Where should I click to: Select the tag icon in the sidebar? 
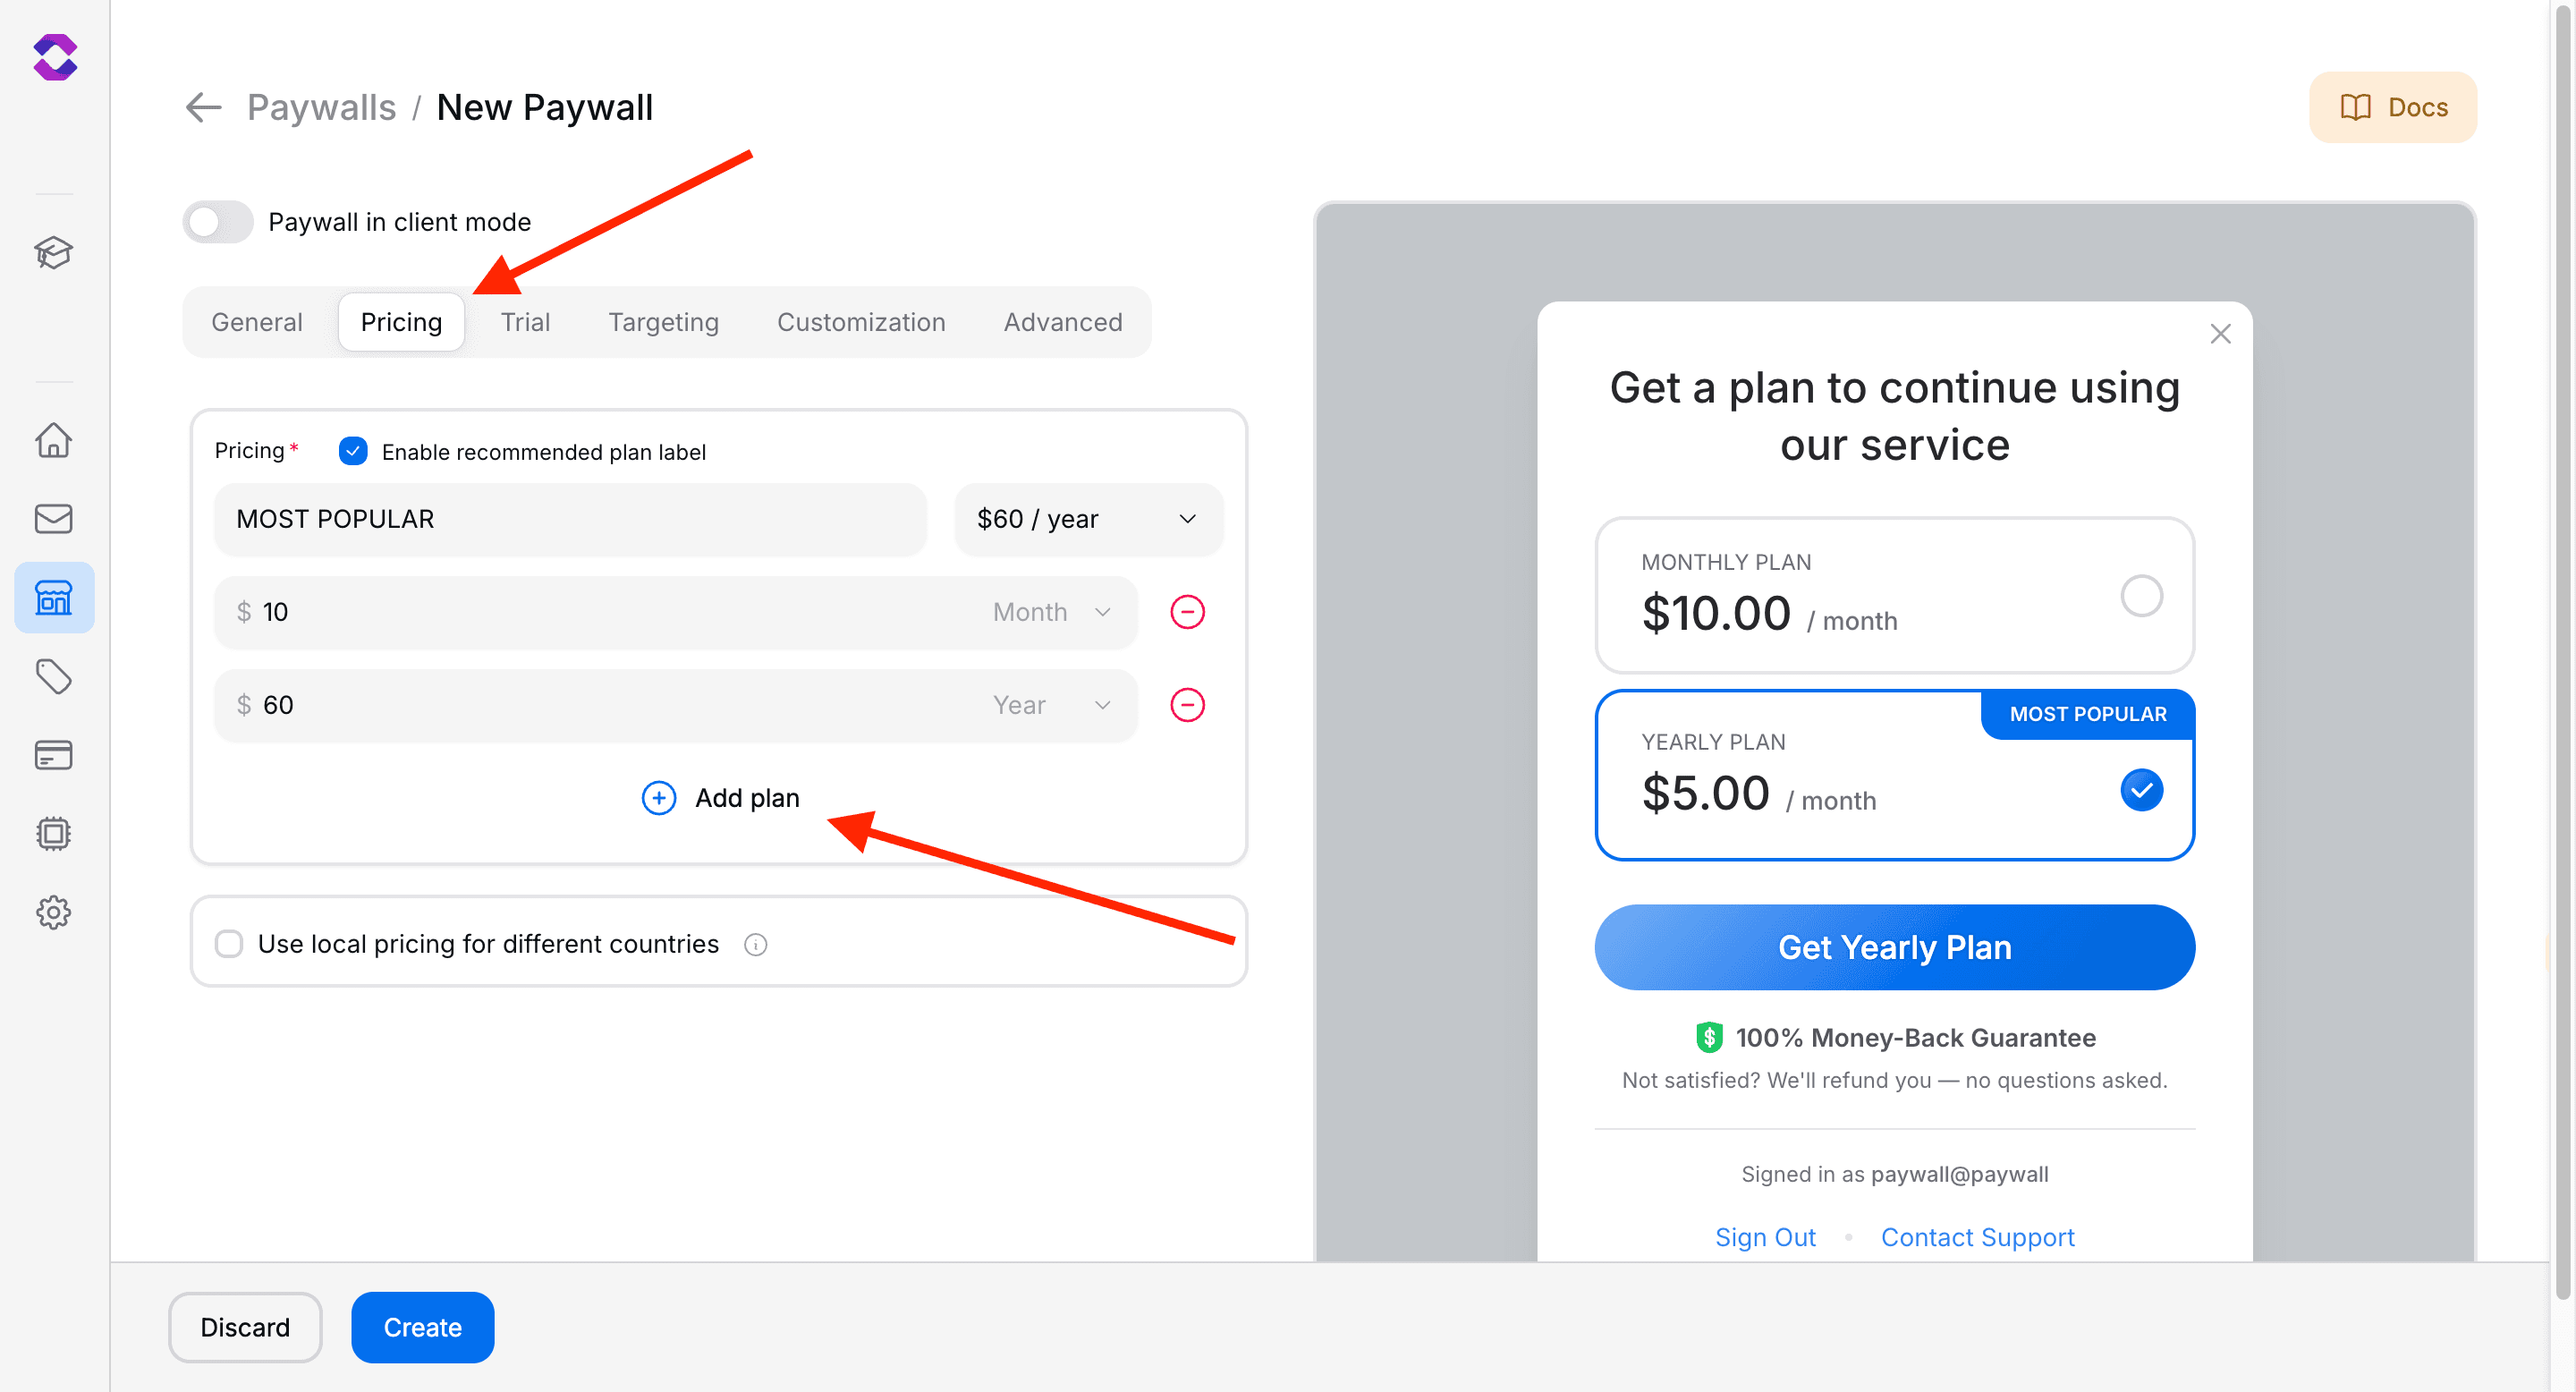pos(54,676)
